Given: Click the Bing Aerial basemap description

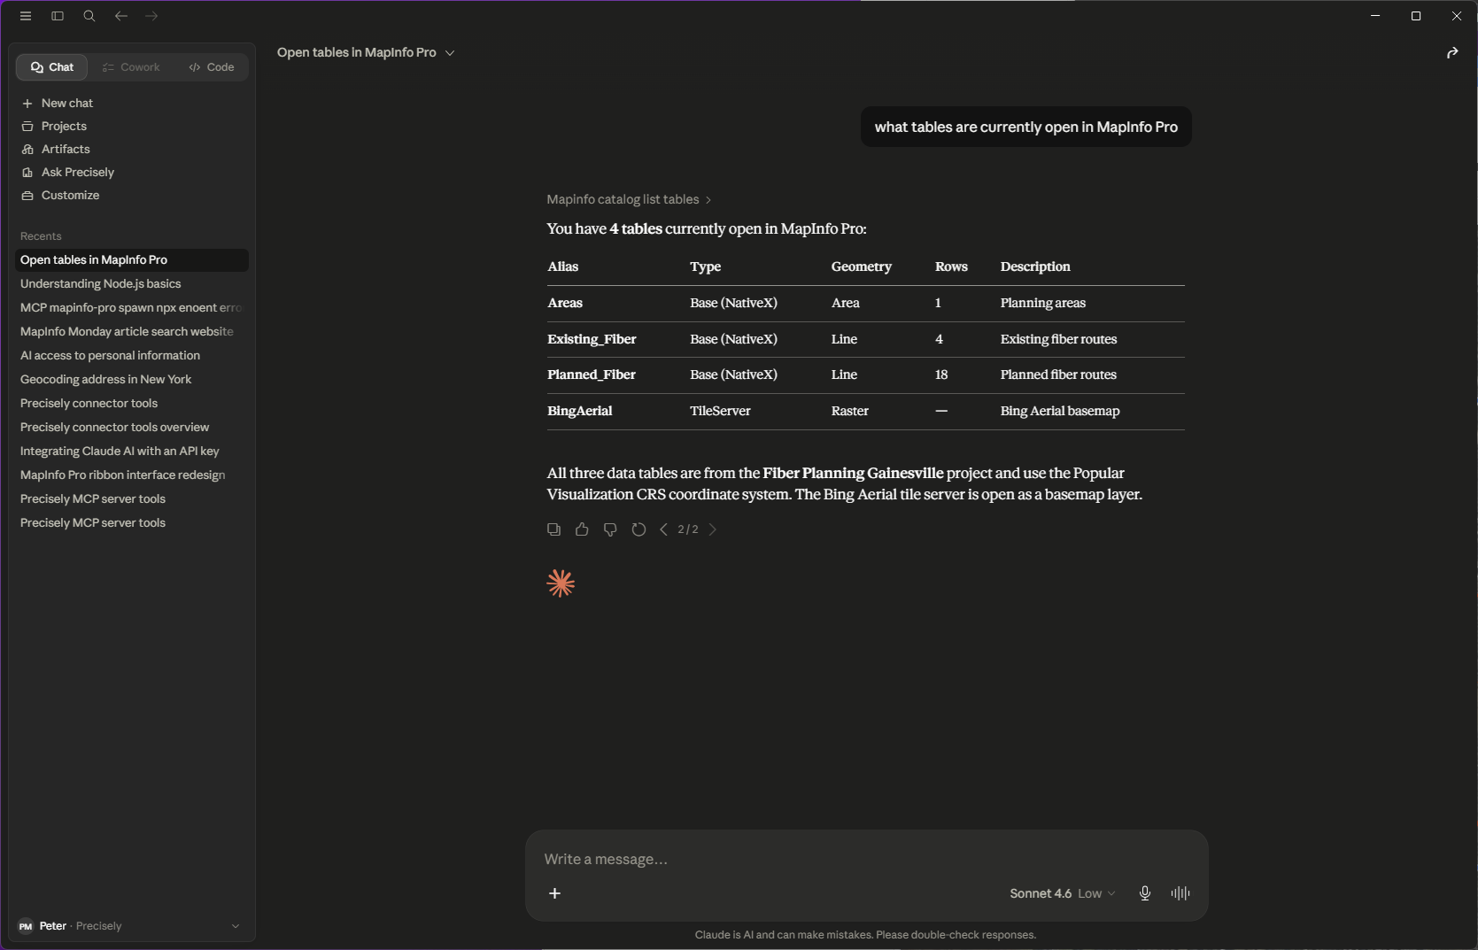Looking at the screenshot, I should point(1060,412).
